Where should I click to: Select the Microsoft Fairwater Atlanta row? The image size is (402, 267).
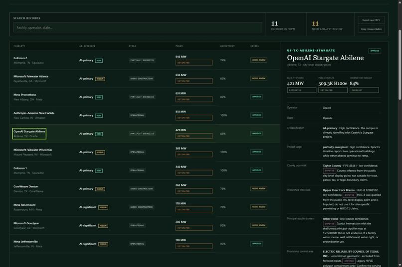(x=145, y=79)
